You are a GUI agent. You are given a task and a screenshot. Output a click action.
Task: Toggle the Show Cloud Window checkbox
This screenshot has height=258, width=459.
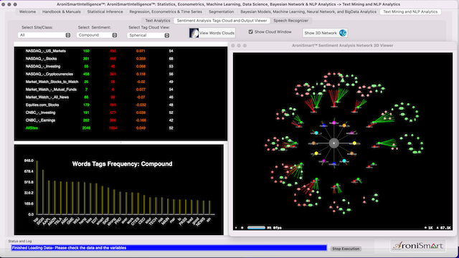pyautogui.click(x=250, y=32)
